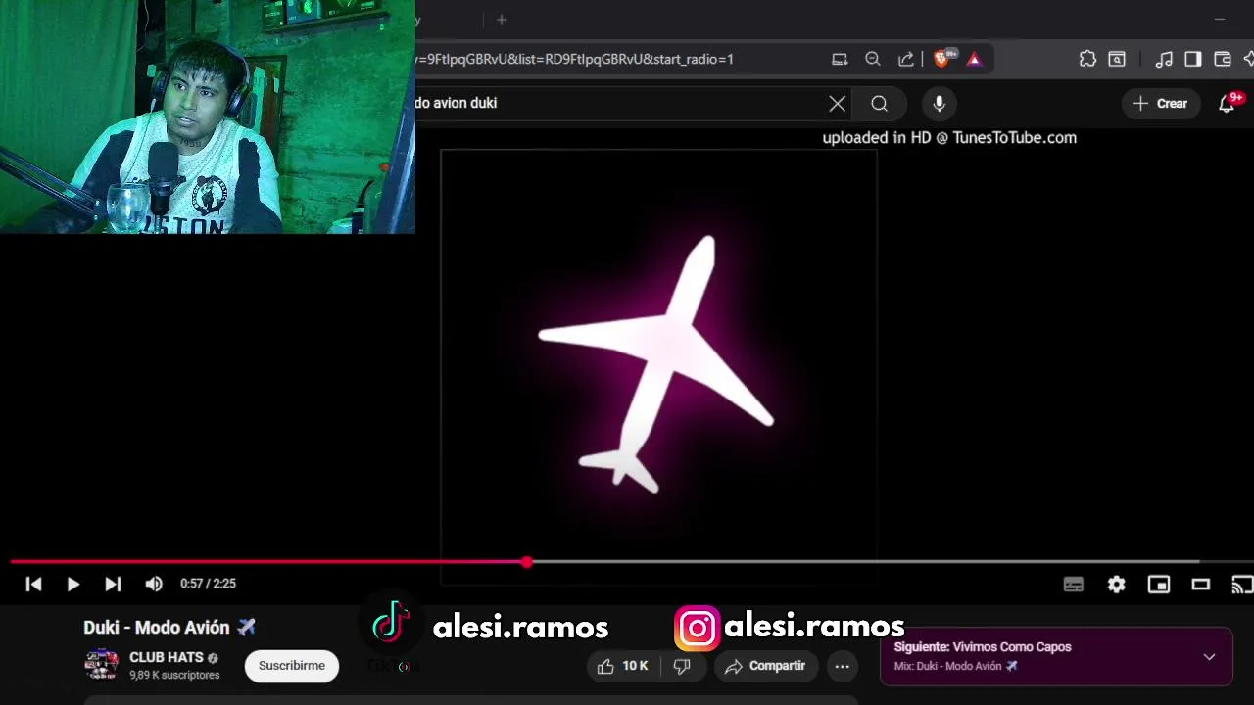Screen dimensions: 1254x705
Task: Open Brave Rewards triangle icon
Action: (x=974, y=59)
